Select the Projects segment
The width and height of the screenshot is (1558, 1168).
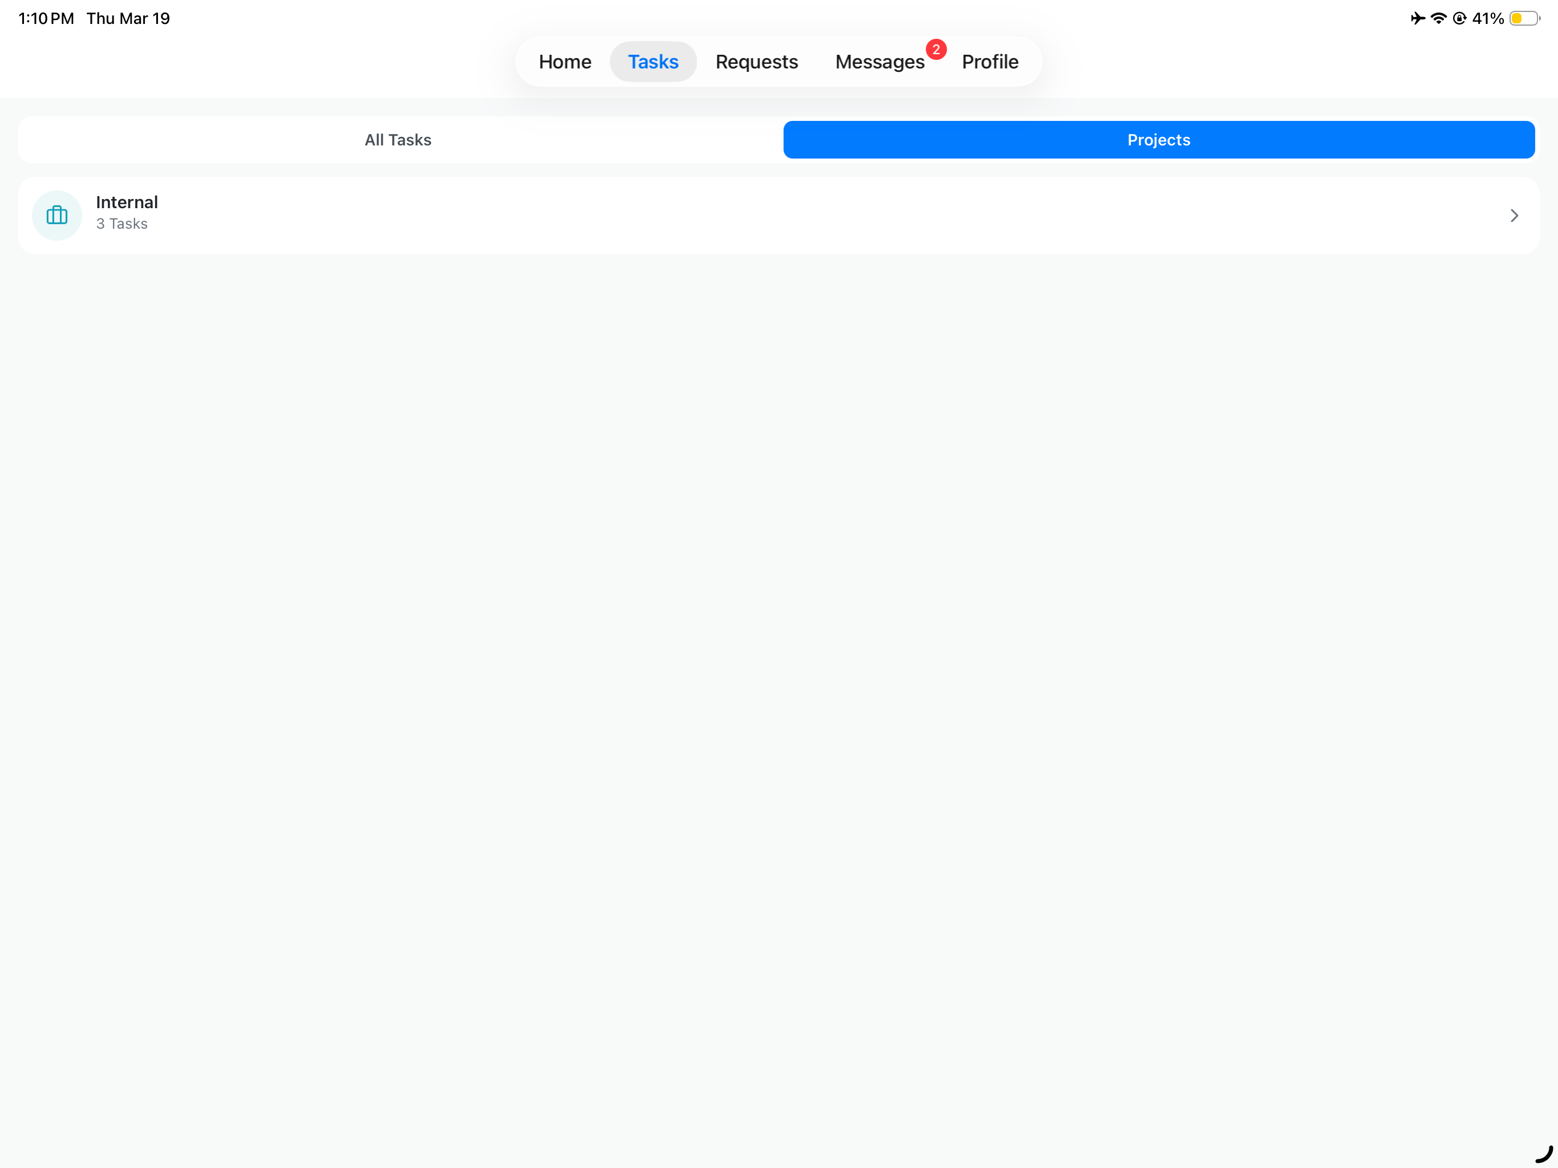[1159, 140]
